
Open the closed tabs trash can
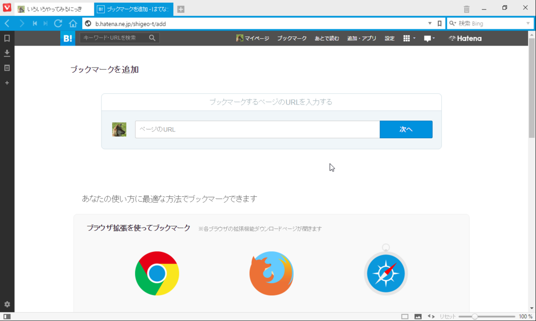pos(466,9)
